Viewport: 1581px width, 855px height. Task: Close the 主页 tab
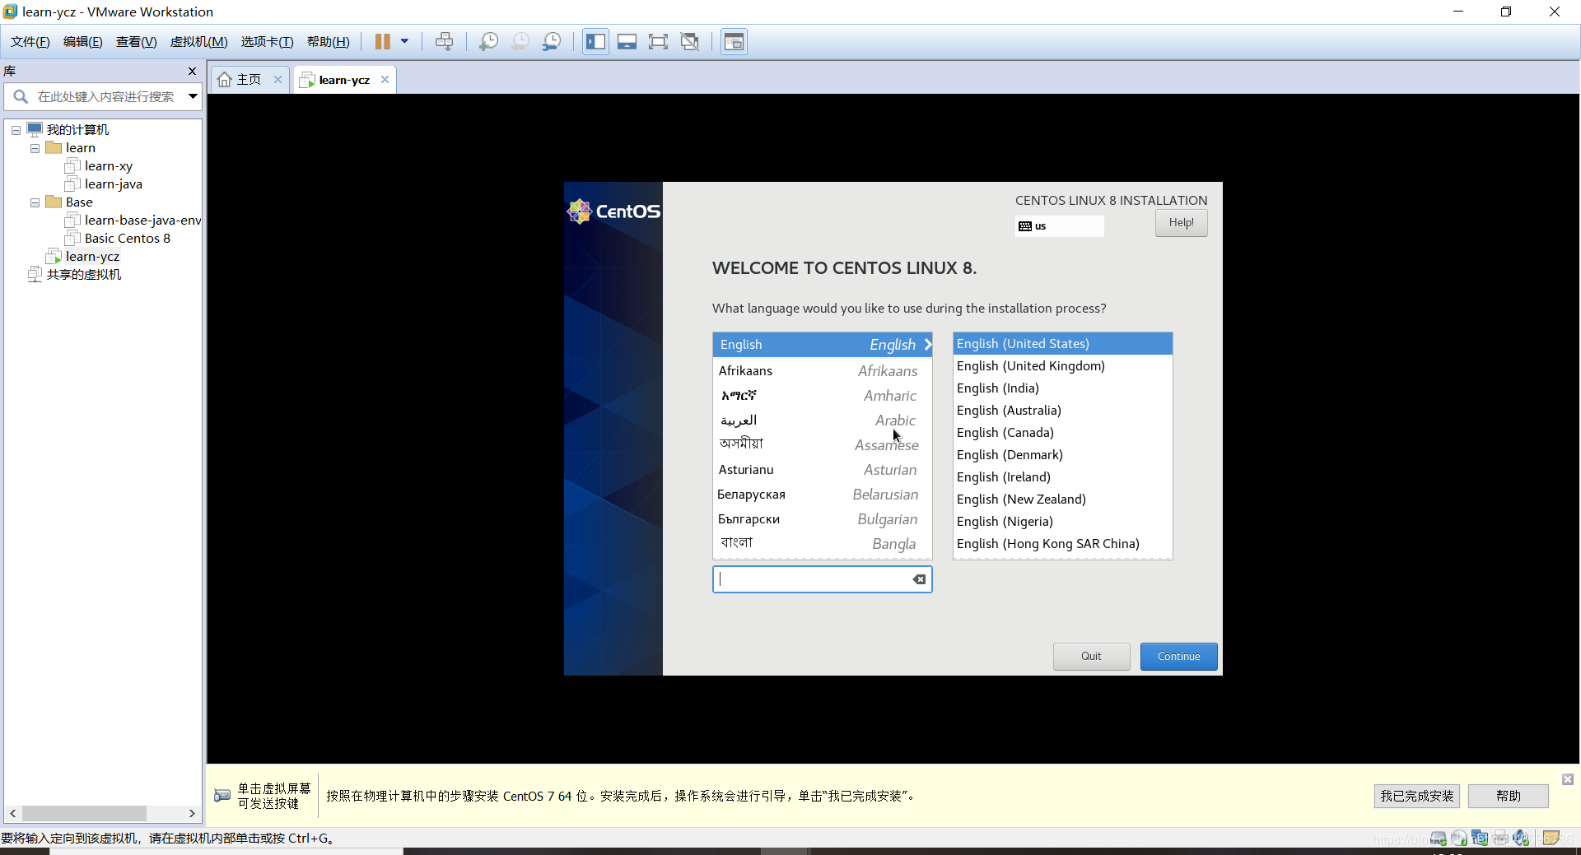pyautogui.click(x=277, y=80)
